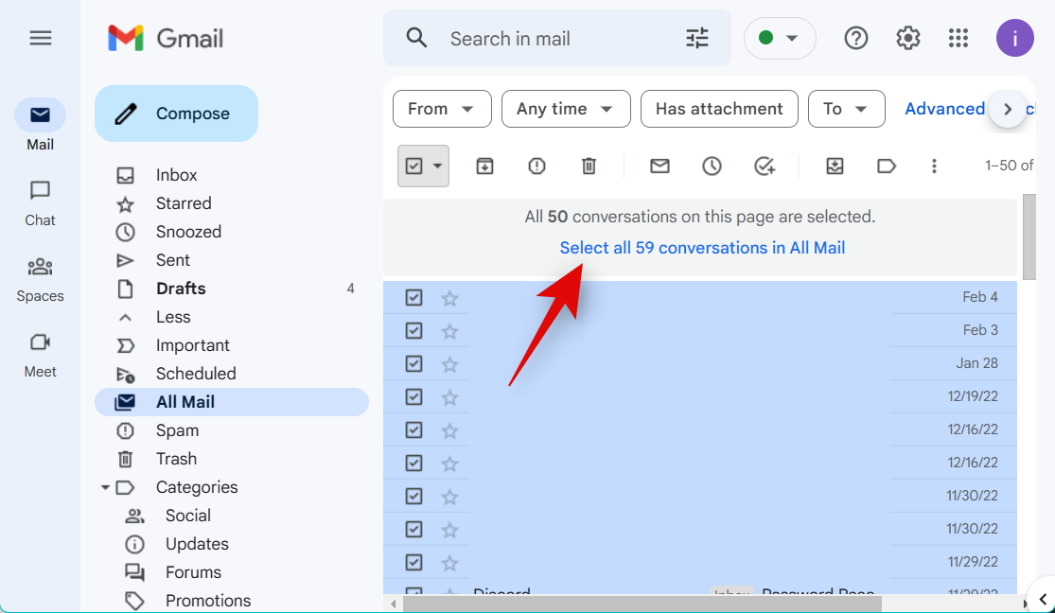The image size is (1055, 613).
Task: Click Add to Tasks icon
Action: pyautogui.click(x=765, y=166)
